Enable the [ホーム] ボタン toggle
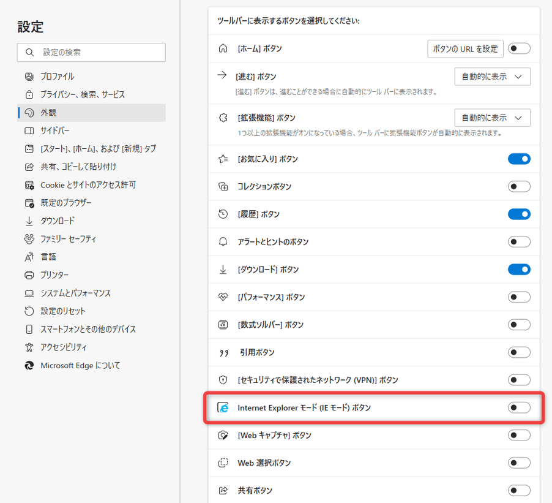 tap(519, 48)
